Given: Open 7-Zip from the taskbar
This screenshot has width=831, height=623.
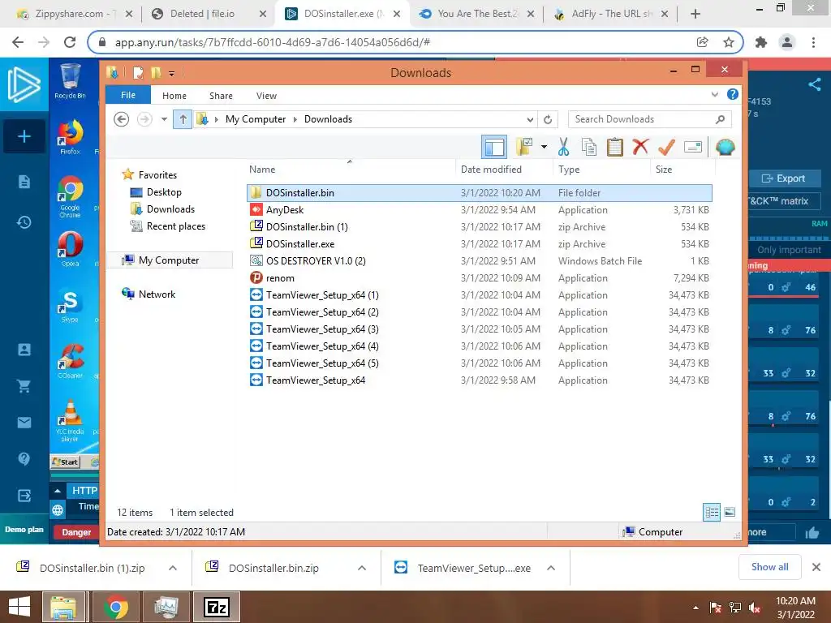Looking at the screenshot, I should (217, 607).
